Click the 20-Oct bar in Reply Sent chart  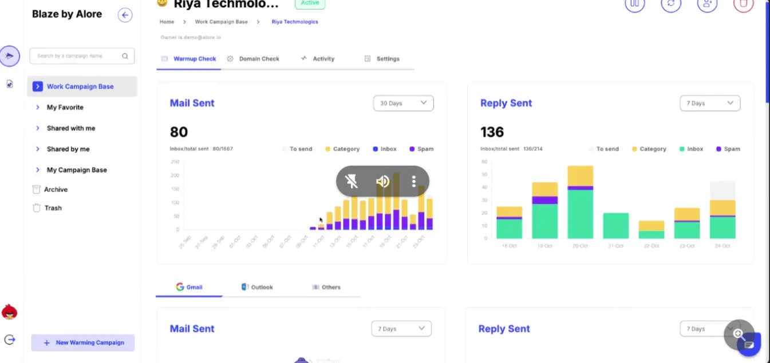click(580, 202)
